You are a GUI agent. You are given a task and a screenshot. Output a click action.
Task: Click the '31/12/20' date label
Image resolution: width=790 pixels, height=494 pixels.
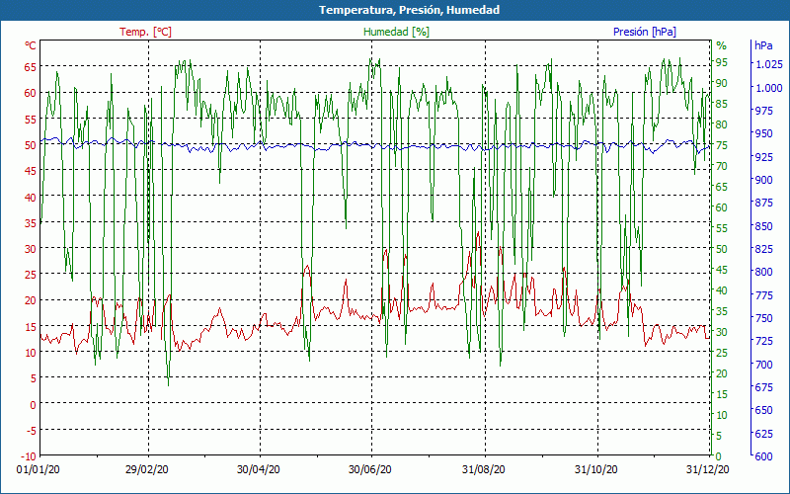[707, 469]
